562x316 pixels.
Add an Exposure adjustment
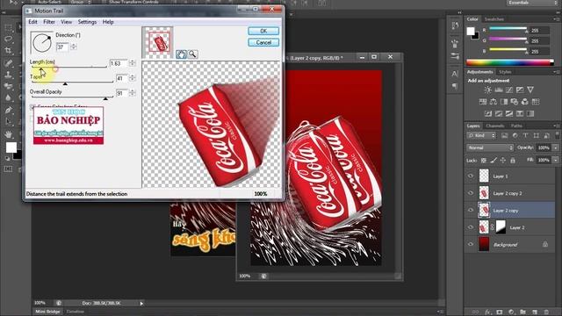coord(520,90)
